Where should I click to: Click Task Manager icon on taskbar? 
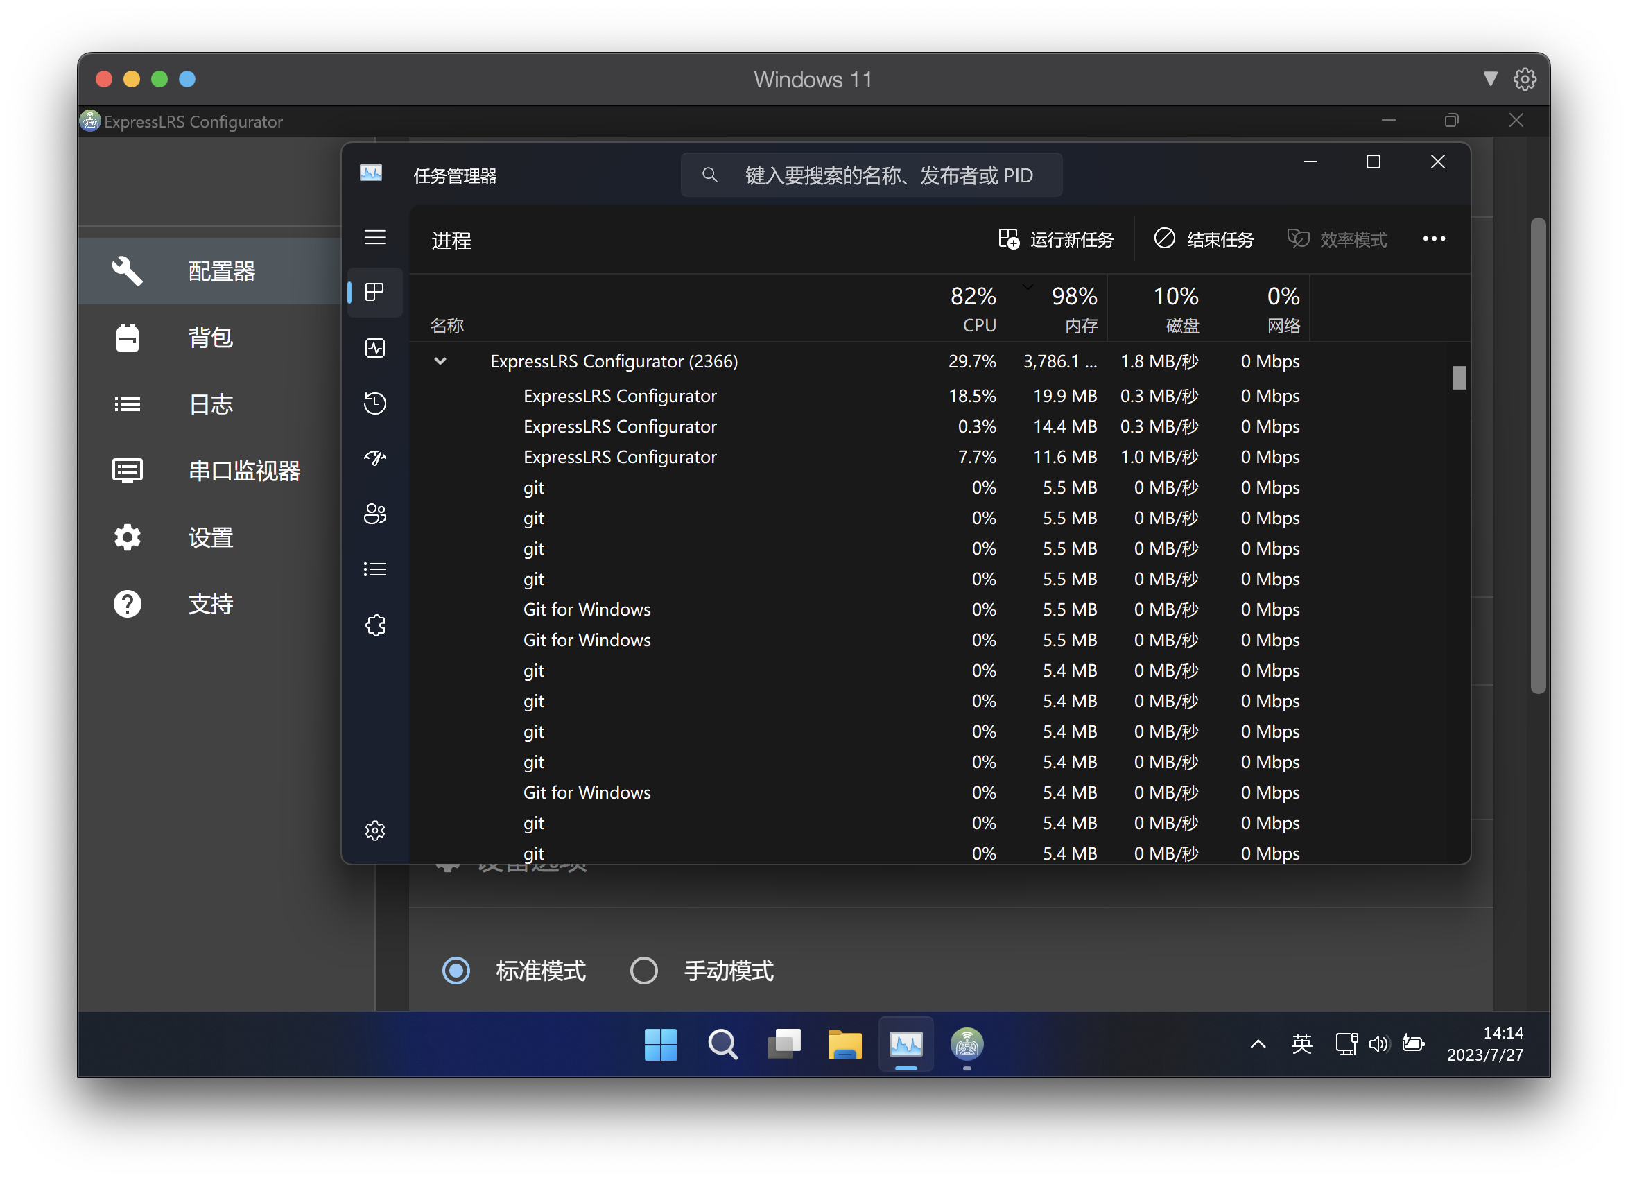(906, 1044)
